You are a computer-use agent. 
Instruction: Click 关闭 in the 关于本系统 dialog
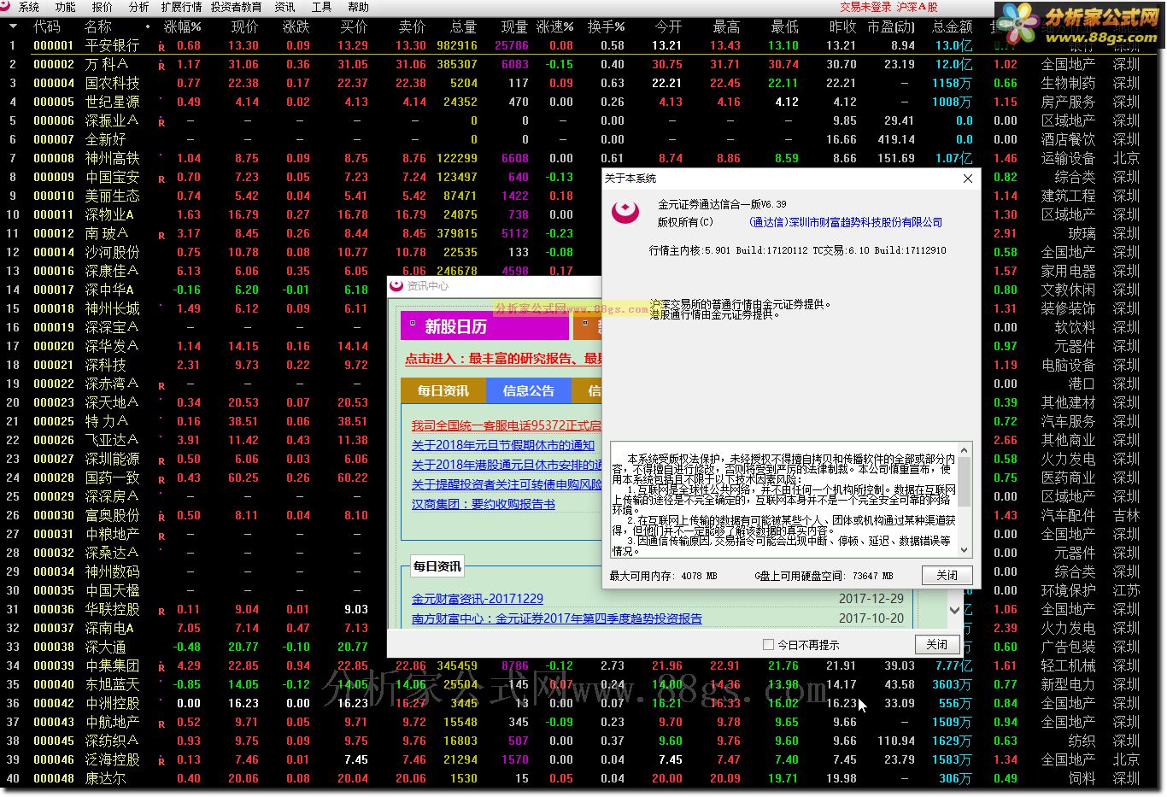point(947,575)
